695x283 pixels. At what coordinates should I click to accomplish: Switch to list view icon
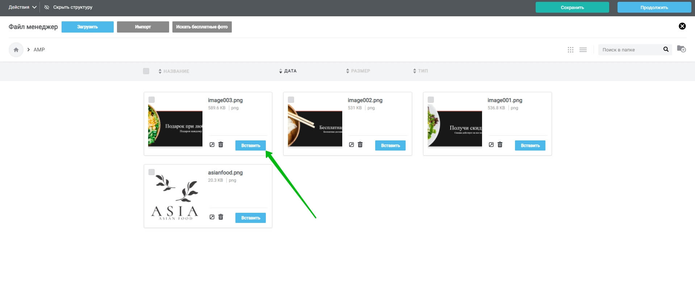coord(583,50)
